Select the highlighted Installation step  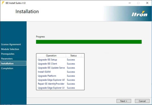(x=13, y=63)
